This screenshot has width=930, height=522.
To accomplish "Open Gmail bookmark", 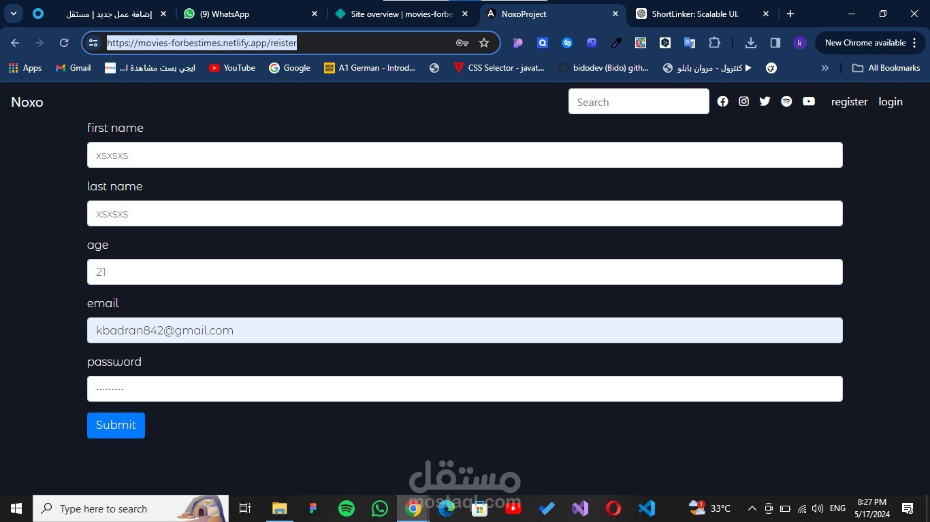I will pyautogui.click(x=73, y=68).
